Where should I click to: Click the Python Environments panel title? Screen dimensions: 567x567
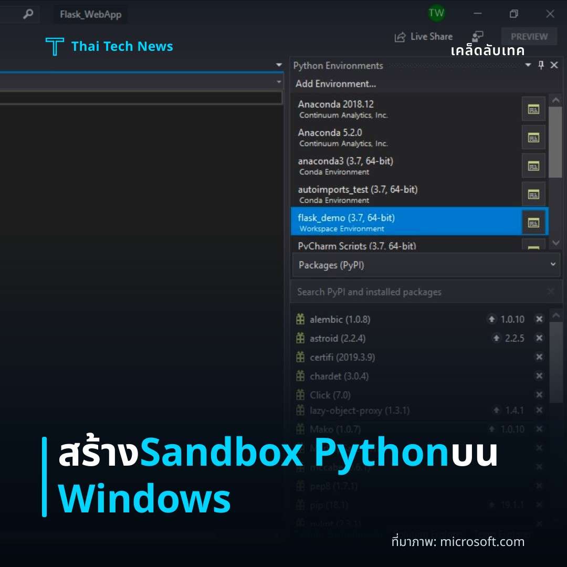(338, 66)
